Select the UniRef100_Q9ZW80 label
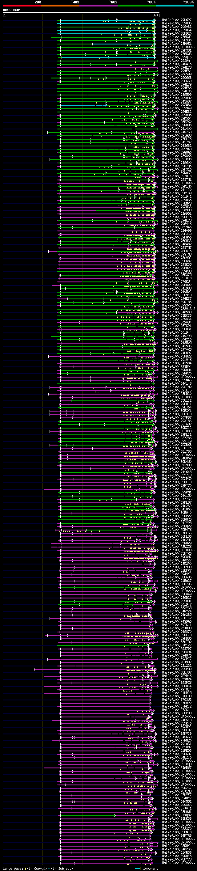197x871 pixels. coord(177,105)
